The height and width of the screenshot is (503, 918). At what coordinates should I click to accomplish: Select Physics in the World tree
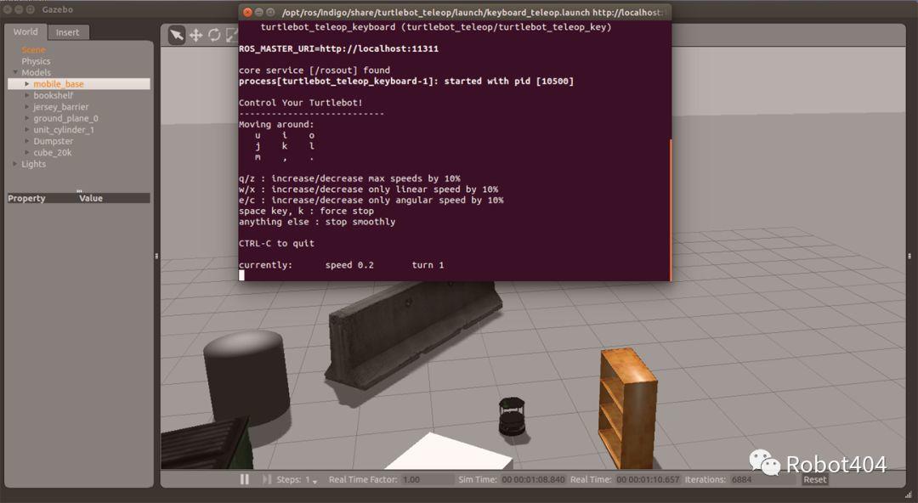click(x=36, y=61)
